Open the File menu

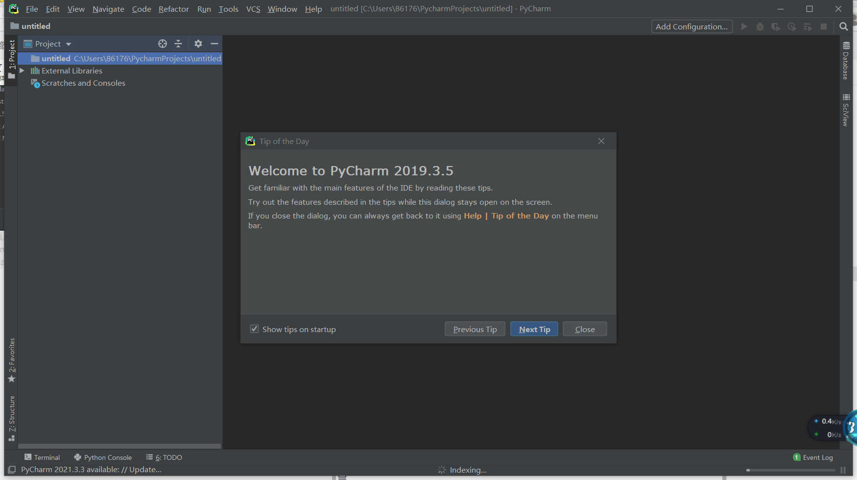pos(32,9)
